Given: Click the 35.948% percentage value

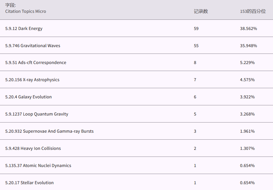Looking at the screenshot, I should [248, 46].
